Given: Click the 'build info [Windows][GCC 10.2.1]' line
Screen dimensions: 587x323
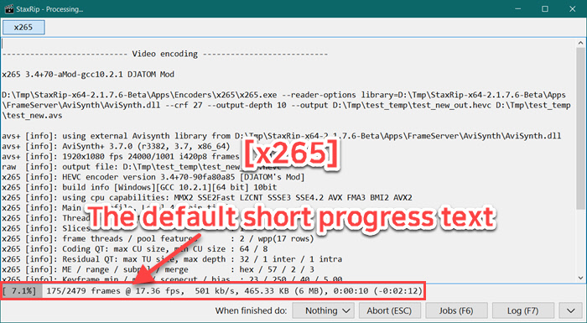Looking at the screenshot, I should (140, 187).
